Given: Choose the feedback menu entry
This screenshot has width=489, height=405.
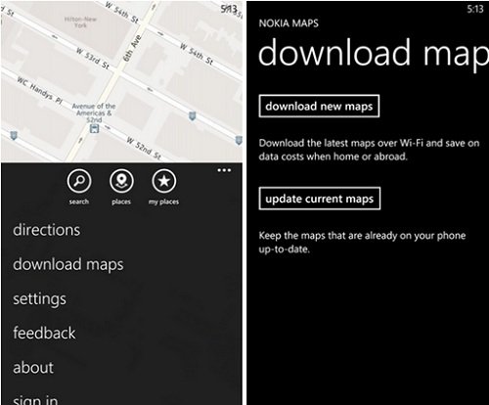Looking at the screenshot, I should tap(44, 333).
